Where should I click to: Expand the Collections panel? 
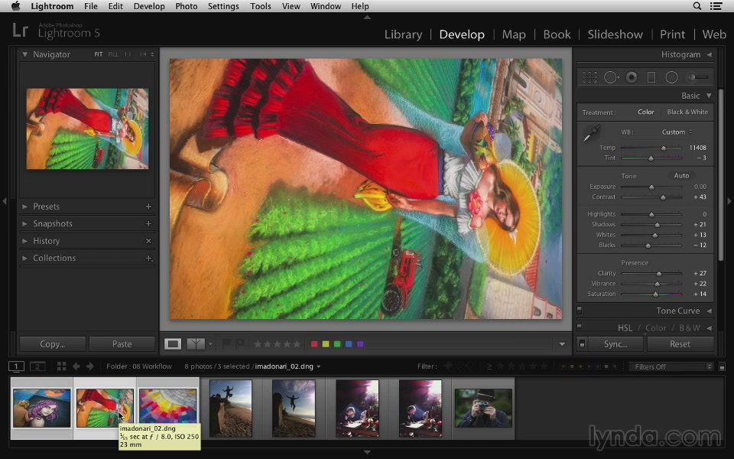24,258
